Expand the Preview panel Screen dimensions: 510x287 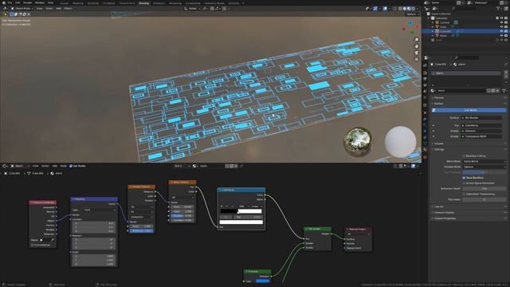(x=439, y=97)
